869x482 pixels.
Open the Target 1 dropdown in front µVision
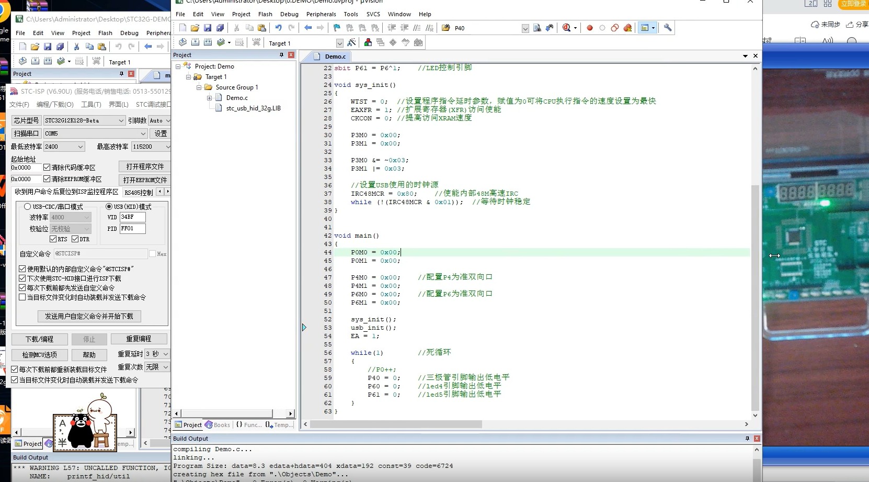tap(339, 43)
